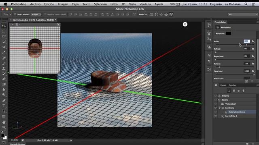The image size is (259, 145).
Task: Click the 3D scale mode icon
Action: click(171, 14)
